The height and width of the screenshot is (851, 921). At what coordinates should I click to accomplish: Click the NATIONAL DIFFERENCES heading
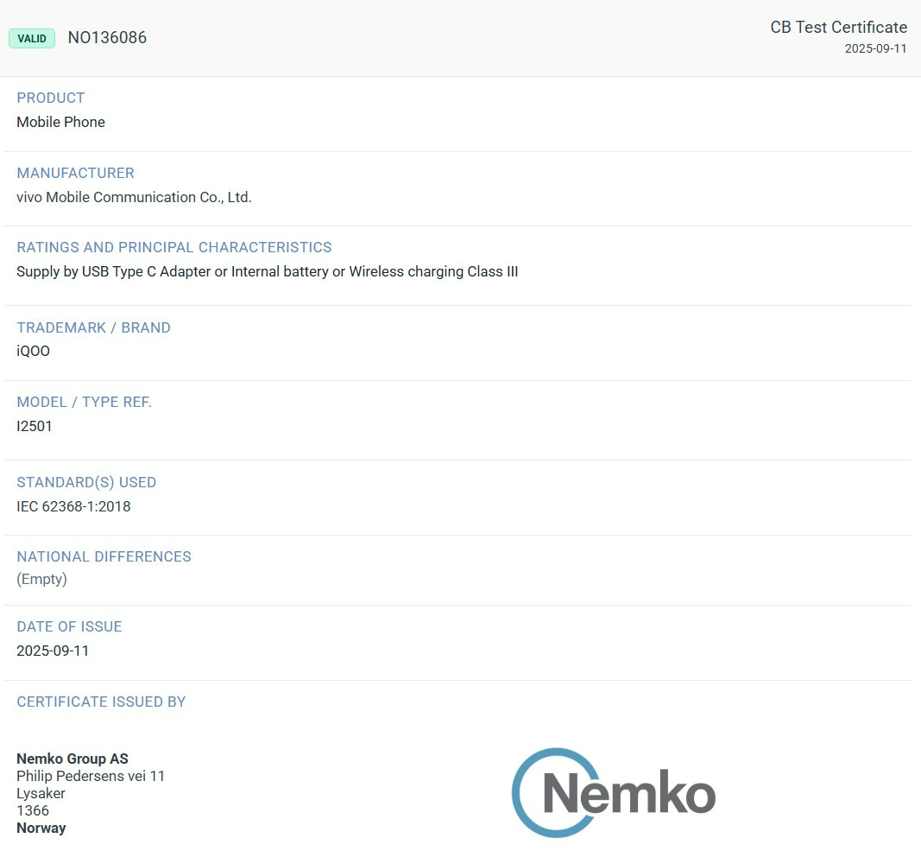(104, 556)
